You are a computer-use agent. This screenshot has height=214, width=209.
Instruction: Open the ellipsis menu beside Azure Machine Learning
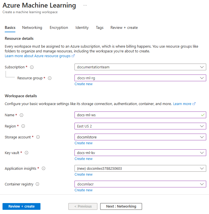[x=85, y=5]
